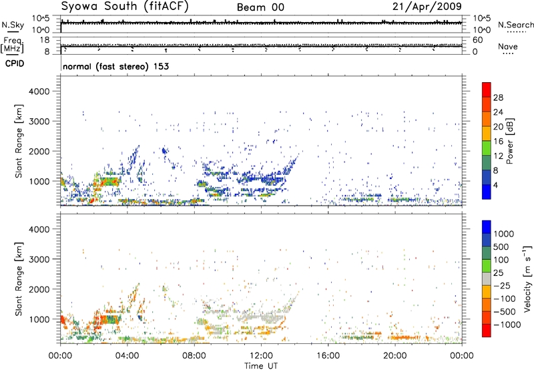Click the 'Velocity [m s-1]' colorbar label
534x370 pixels.
pos(527,279)
